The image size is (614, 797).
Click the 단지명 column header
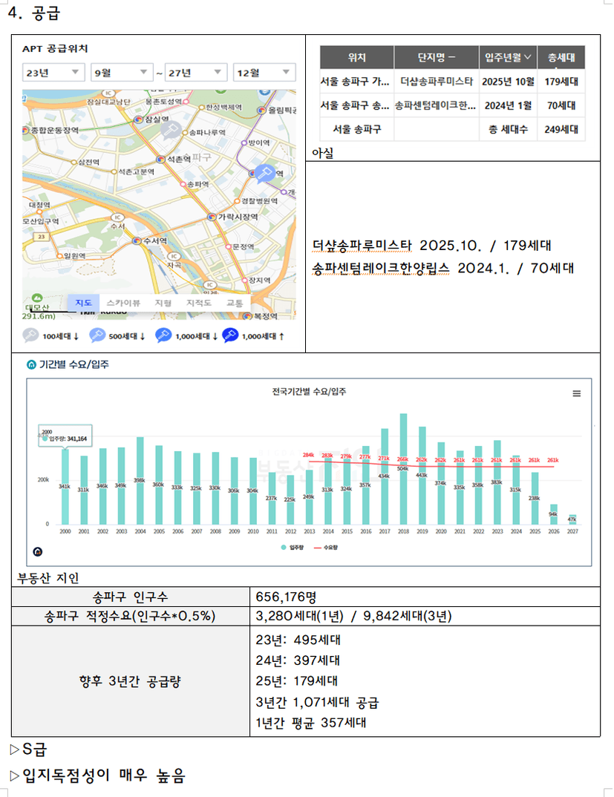437,57
